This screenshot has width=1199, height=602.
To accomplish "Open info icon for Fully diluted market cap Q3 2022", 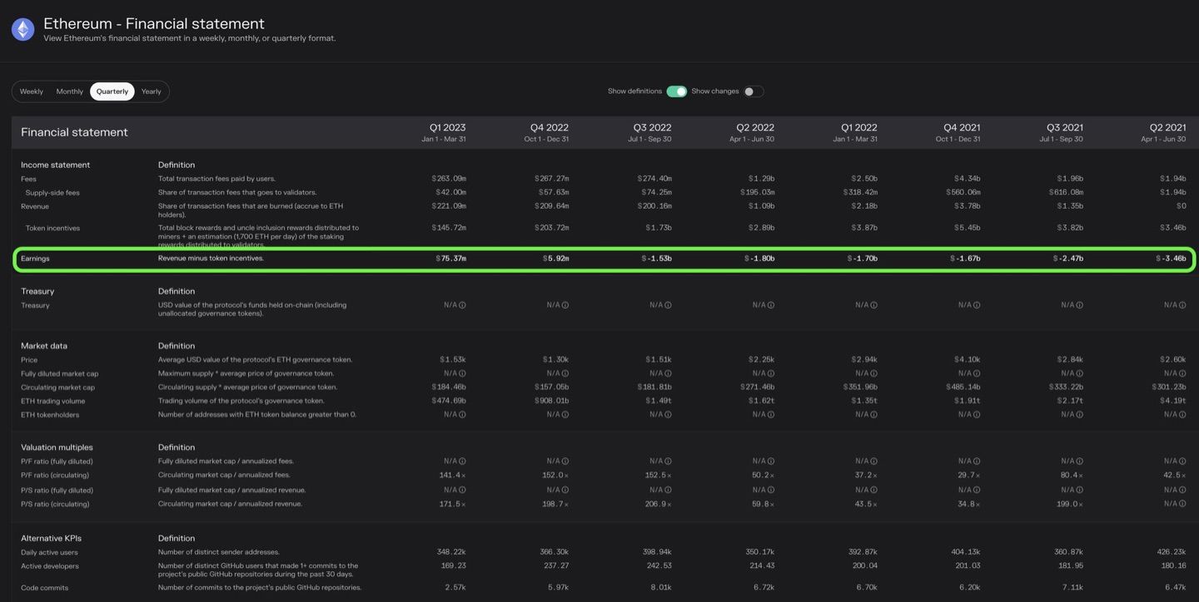I will 668,373.
